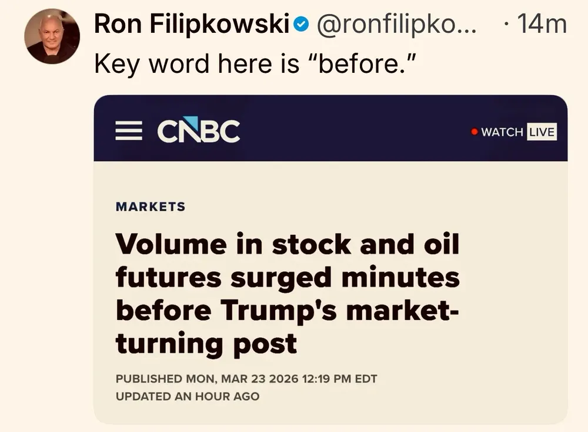This screenshot has width=588, height=432.
Task: Click the 14m post timestamp
Action: (x=541, y=25)
